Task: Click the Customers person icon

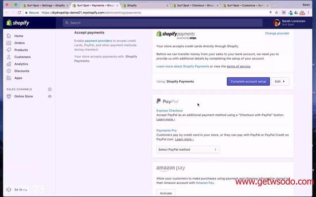Action: tap(9, 57)
